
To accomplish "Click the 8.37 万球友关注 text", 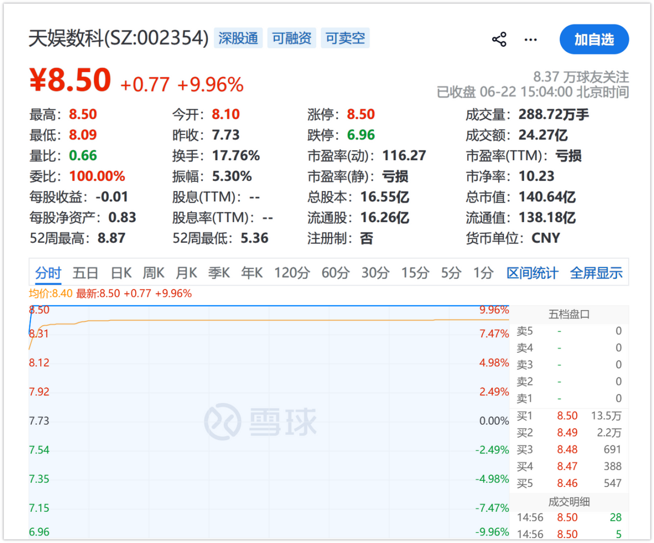I will [x=581, y=76].
